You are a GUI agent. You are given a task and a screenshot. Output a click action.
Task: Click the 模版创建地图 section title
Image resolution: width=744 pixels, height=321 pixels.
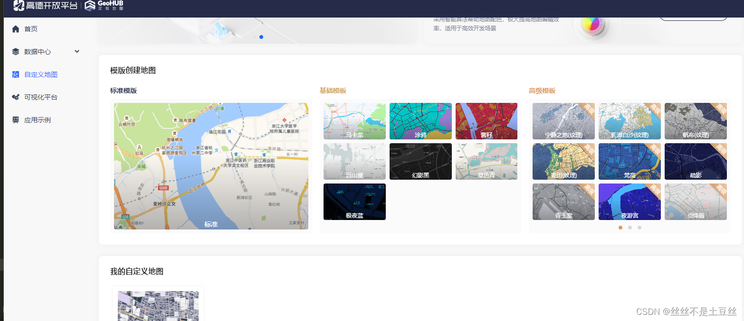[x=133, y=70]
